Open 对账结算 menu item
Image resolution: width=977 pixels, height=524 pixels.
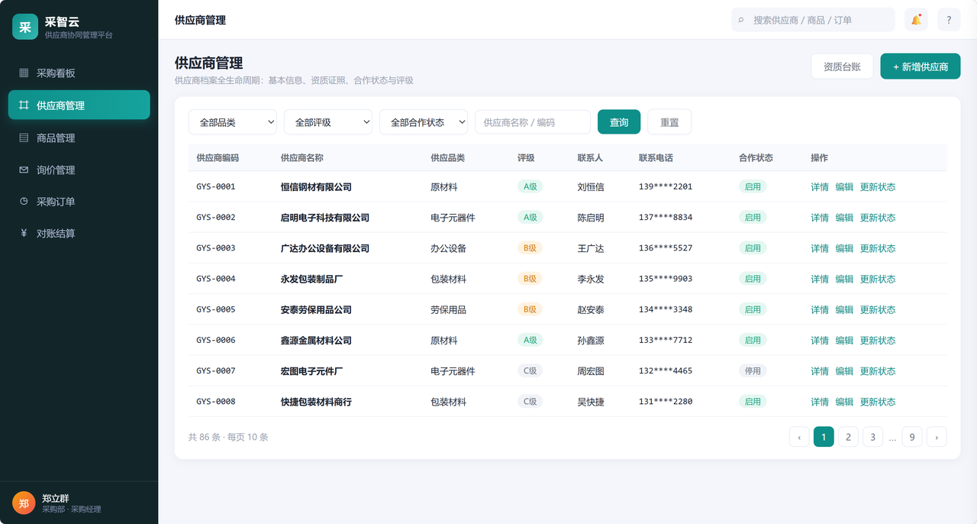(79, 234)
